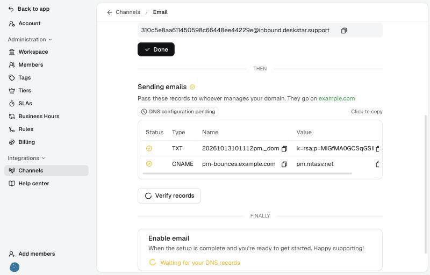Click the Back to app arrow icon

point(11,9)
